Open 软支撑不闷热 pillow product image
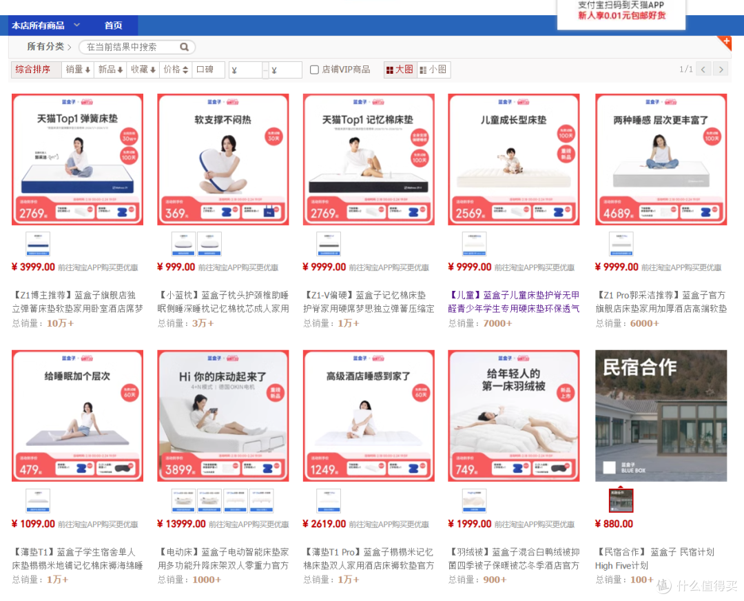Image resolution: width=744 pixels, height=601 pixels. [223, 159]
